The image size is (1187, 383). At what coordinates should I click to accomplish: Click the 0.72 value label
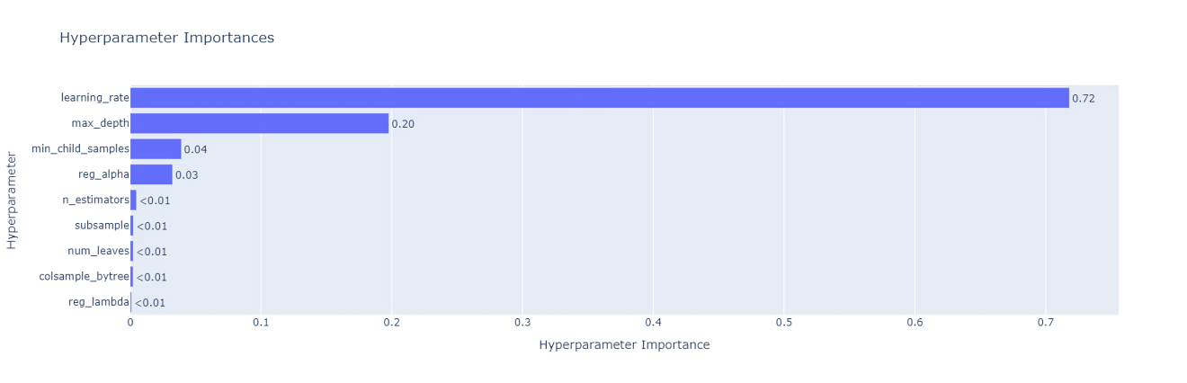pyautogui.click(x=1083, y=99)
